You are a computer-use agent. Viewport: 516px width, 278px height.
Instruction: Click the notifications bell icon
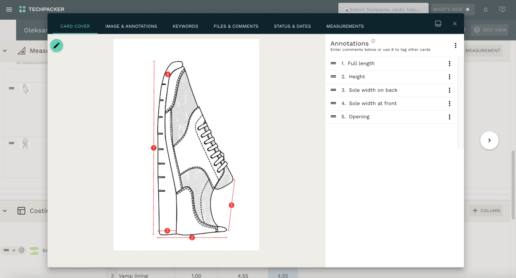tap(485, 9)
